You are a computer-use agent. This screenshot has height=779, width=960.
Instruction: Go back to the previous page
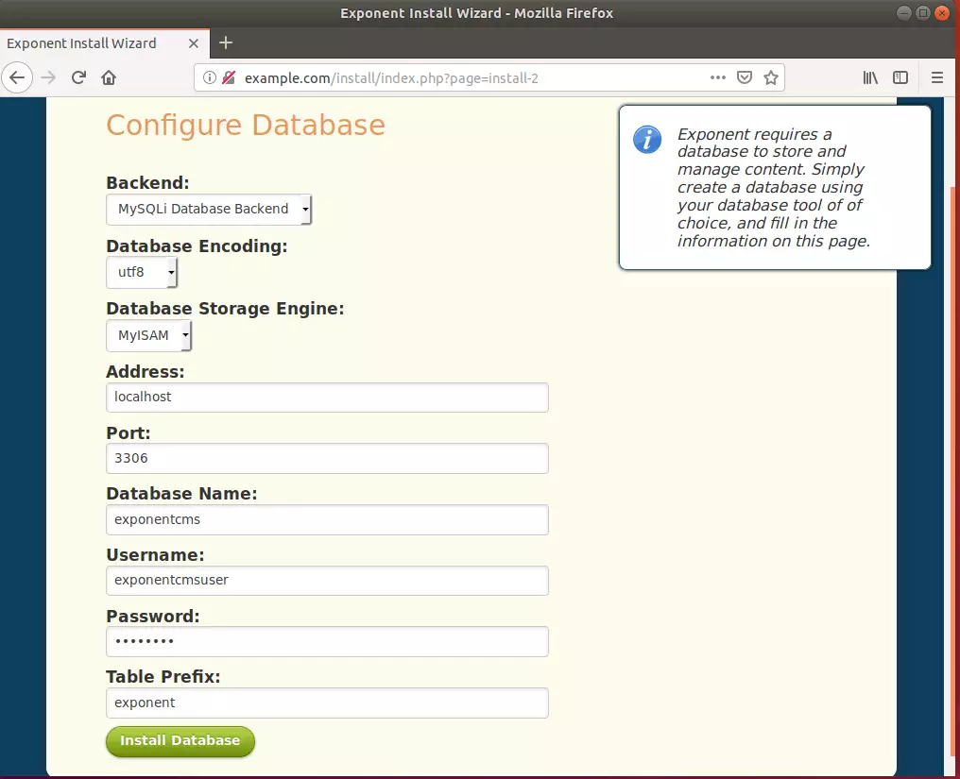click(17, 77)
